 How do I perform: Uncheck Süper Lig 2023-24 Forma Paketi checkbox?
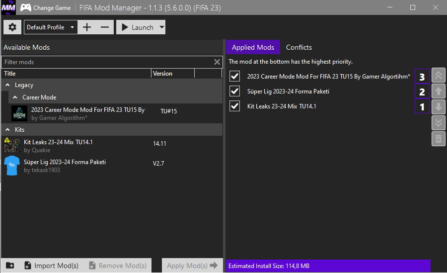pos(234,91)
